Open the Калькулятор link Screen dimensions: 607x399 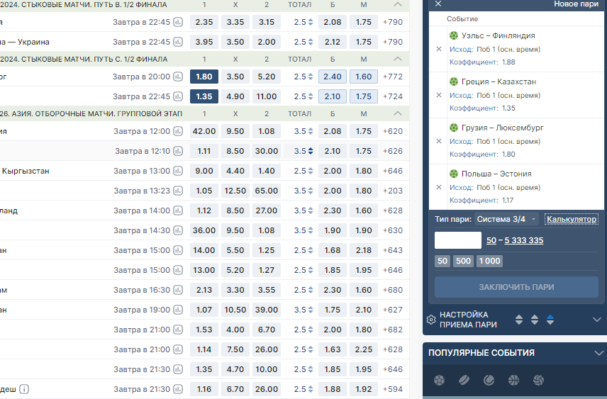572,219
